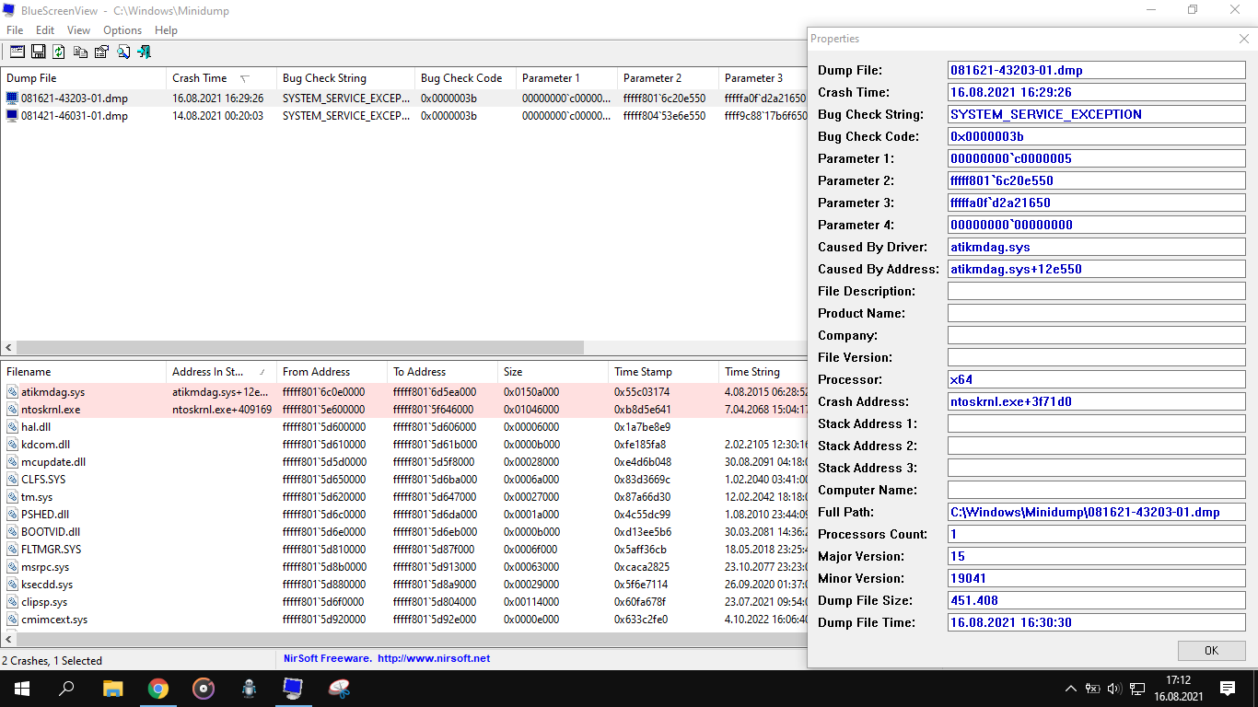1258x707 pixels.
Task: Sort by Bug Check String column header
Action: (345, 78)
